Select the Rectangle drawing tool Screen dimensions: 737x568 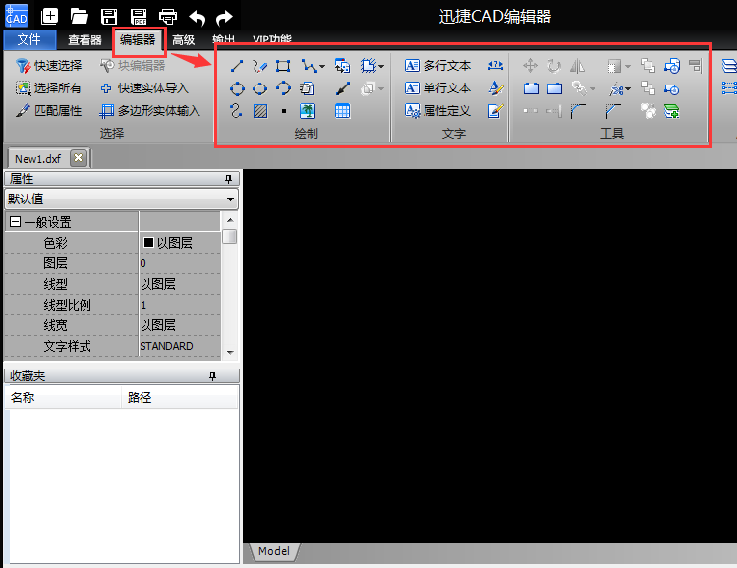[x=283, y=67]
